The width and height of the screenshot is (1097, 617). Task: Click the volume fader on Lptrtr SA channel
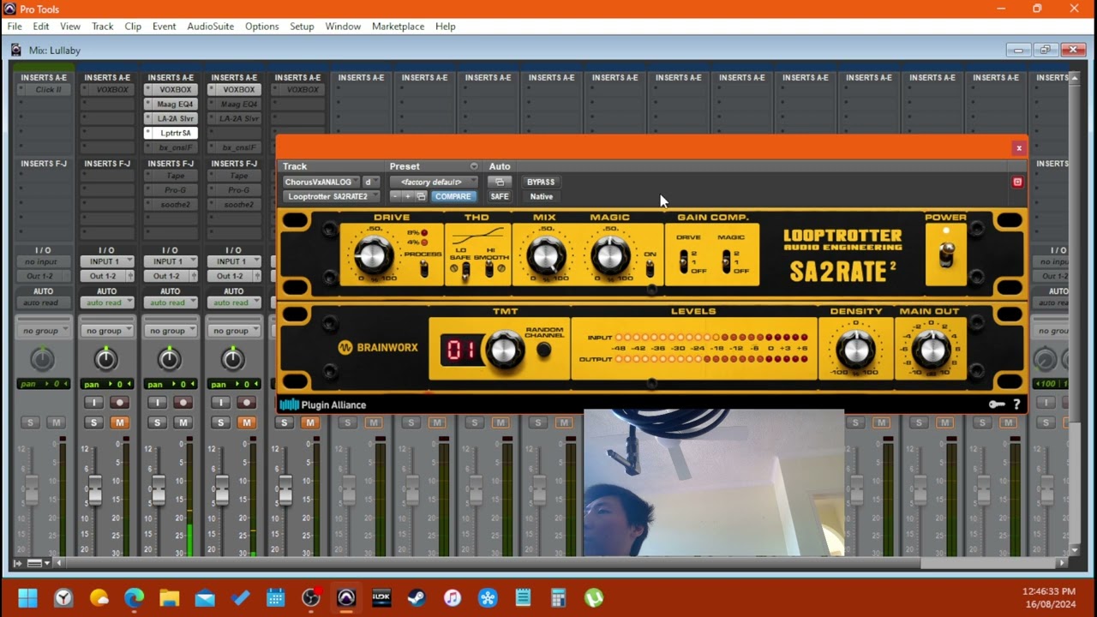[158, 490]
